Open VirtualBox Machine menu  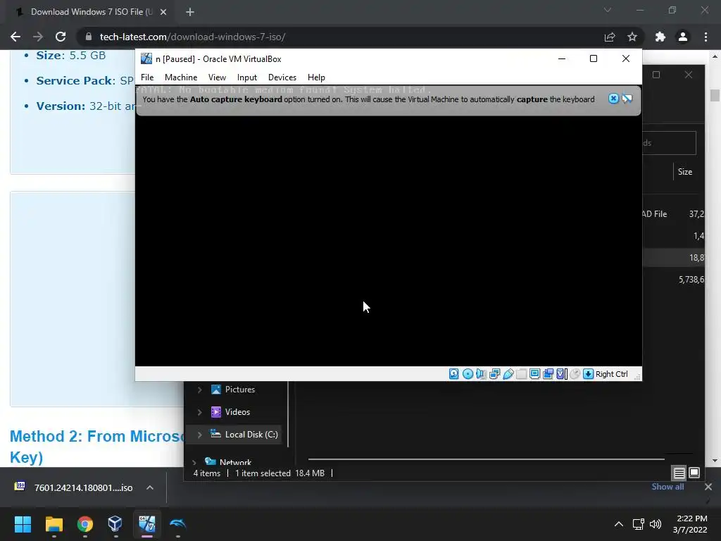point(181,77)
